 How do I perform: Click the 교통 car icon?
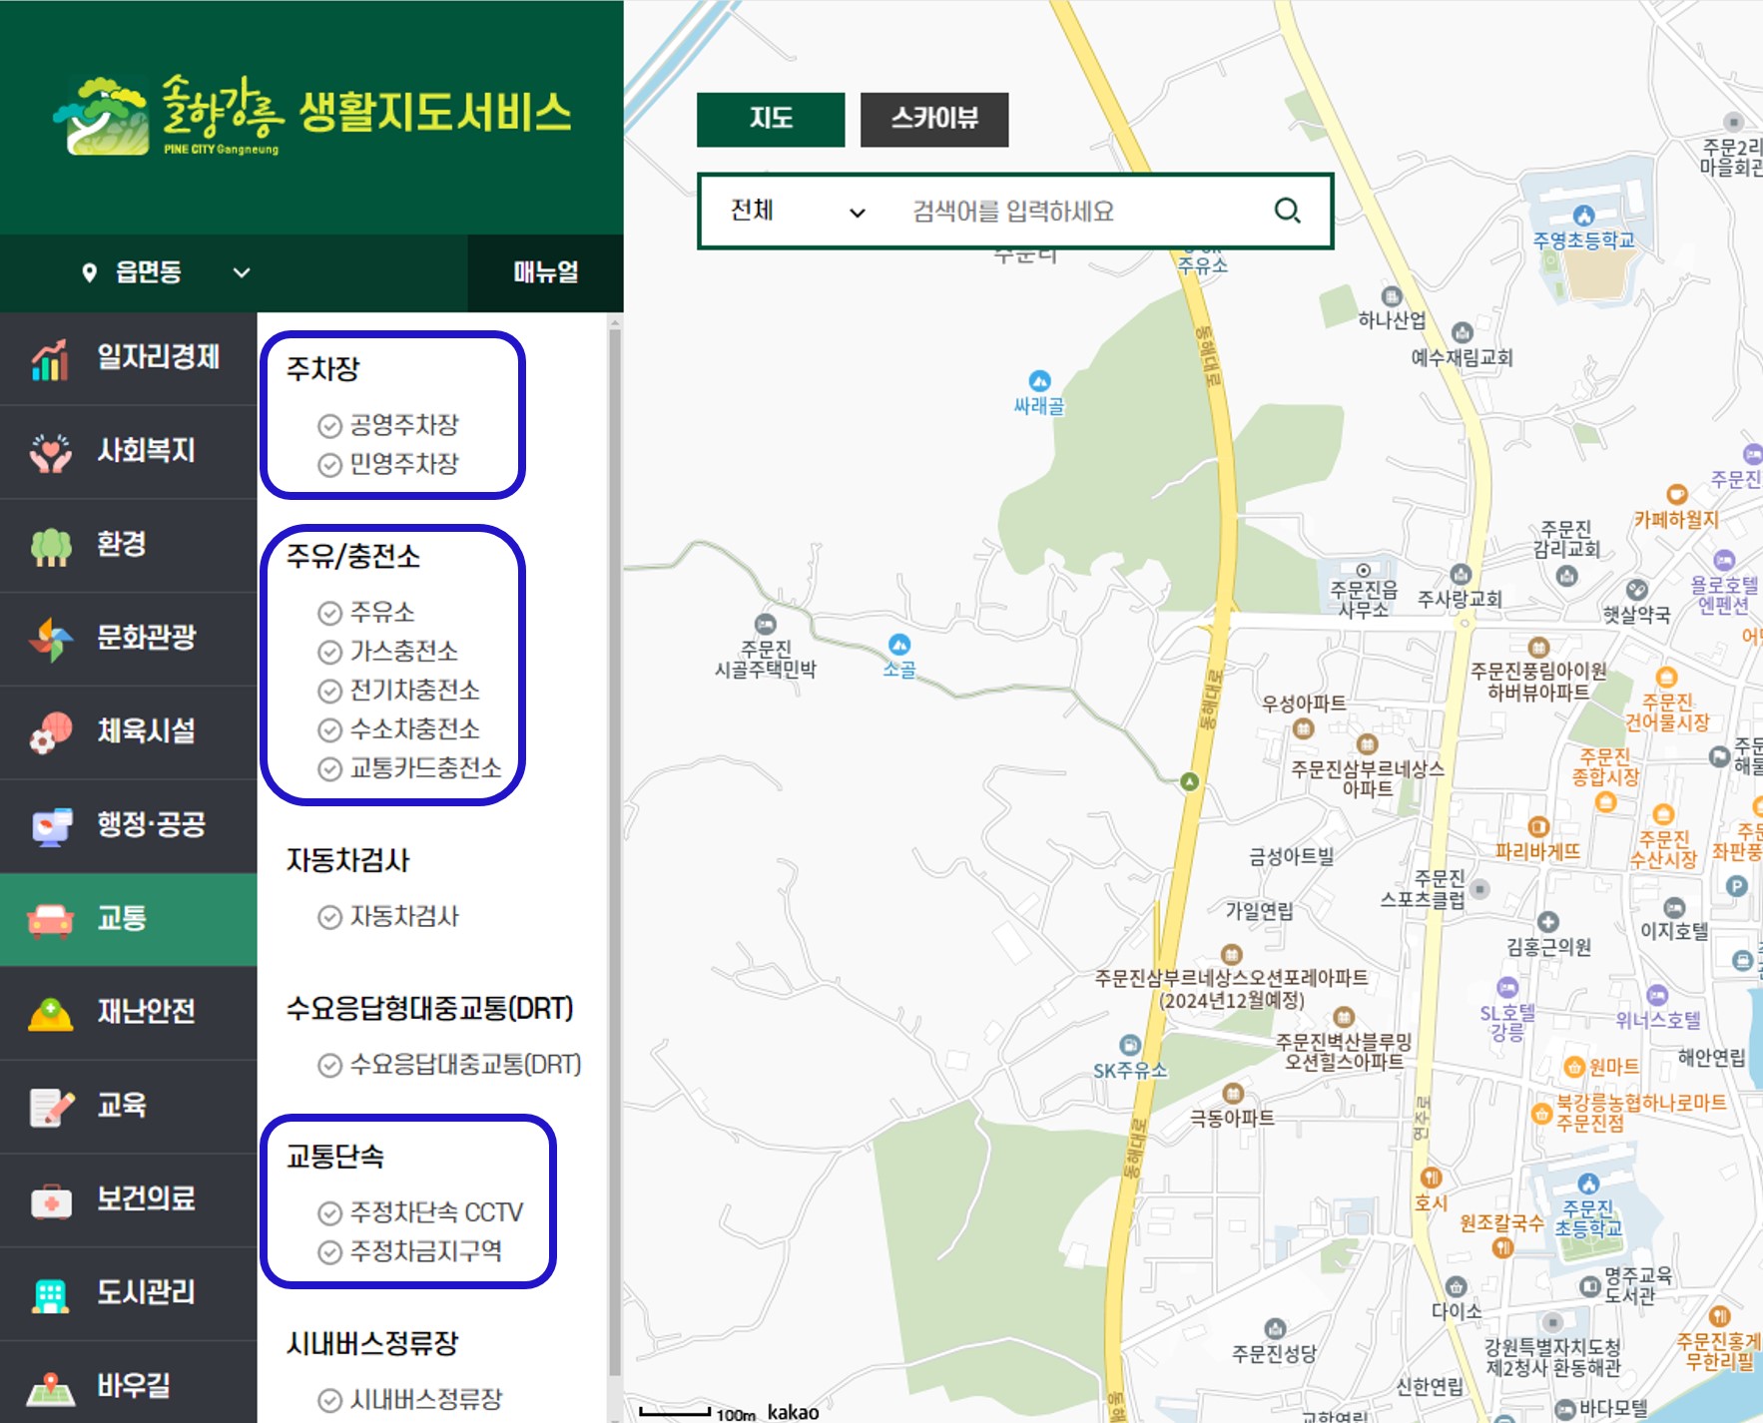tap(50, 919)
